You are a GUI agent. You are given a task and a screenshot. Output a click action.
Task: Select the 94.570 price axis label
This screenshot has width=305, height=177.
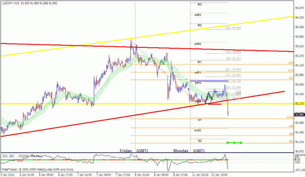(300, 8)
